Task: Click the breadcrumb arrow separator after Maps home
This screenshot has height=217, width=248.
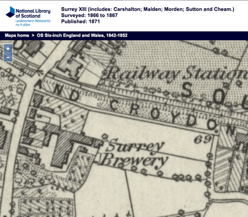Action: pyautogui.click(x=33, y=35)
